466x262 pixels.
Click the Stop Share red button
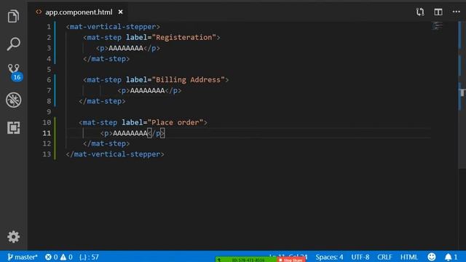[291, 260]
